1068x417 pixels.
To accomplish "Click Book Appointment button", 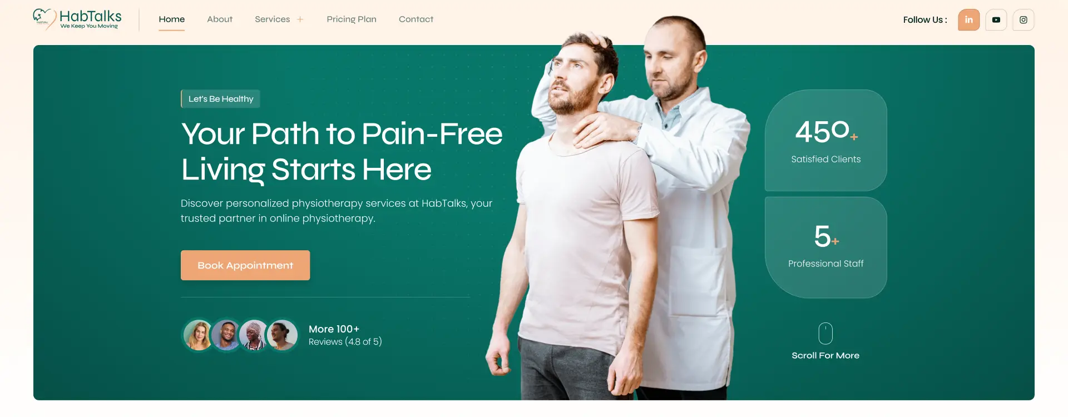I will [x=245, y=265].
